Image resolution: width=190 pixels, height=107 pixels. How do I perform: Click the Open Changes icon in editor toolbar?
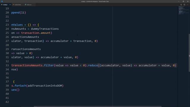[x=181, y=5]
